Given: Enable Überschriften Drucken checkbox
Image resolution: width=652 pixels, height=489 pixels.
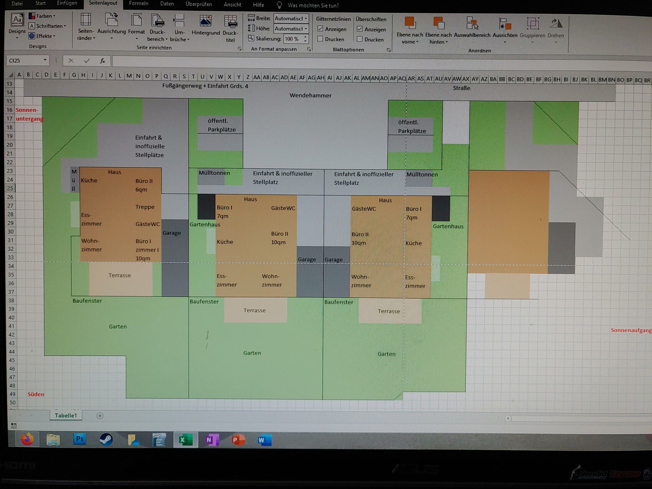Looking at the screenshot, I should point(359,39).
